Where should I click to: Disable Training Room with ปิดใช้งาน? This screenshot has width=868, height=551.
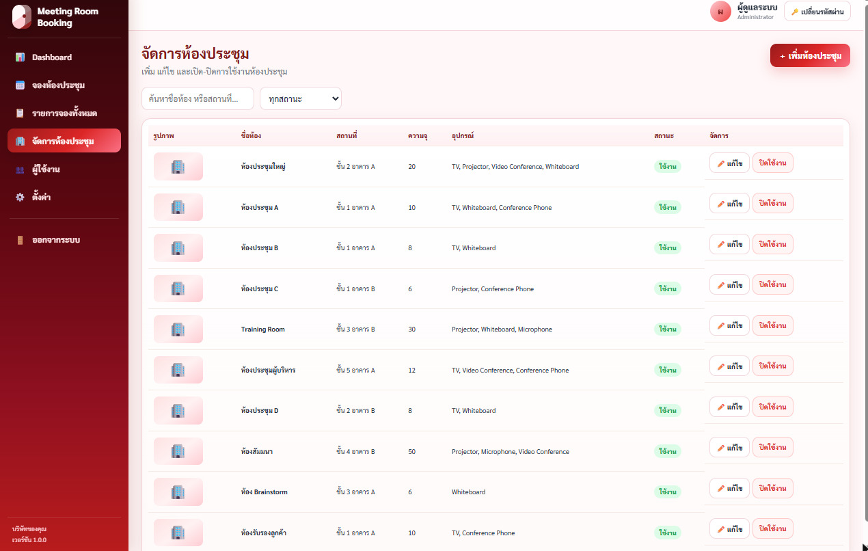773,325
